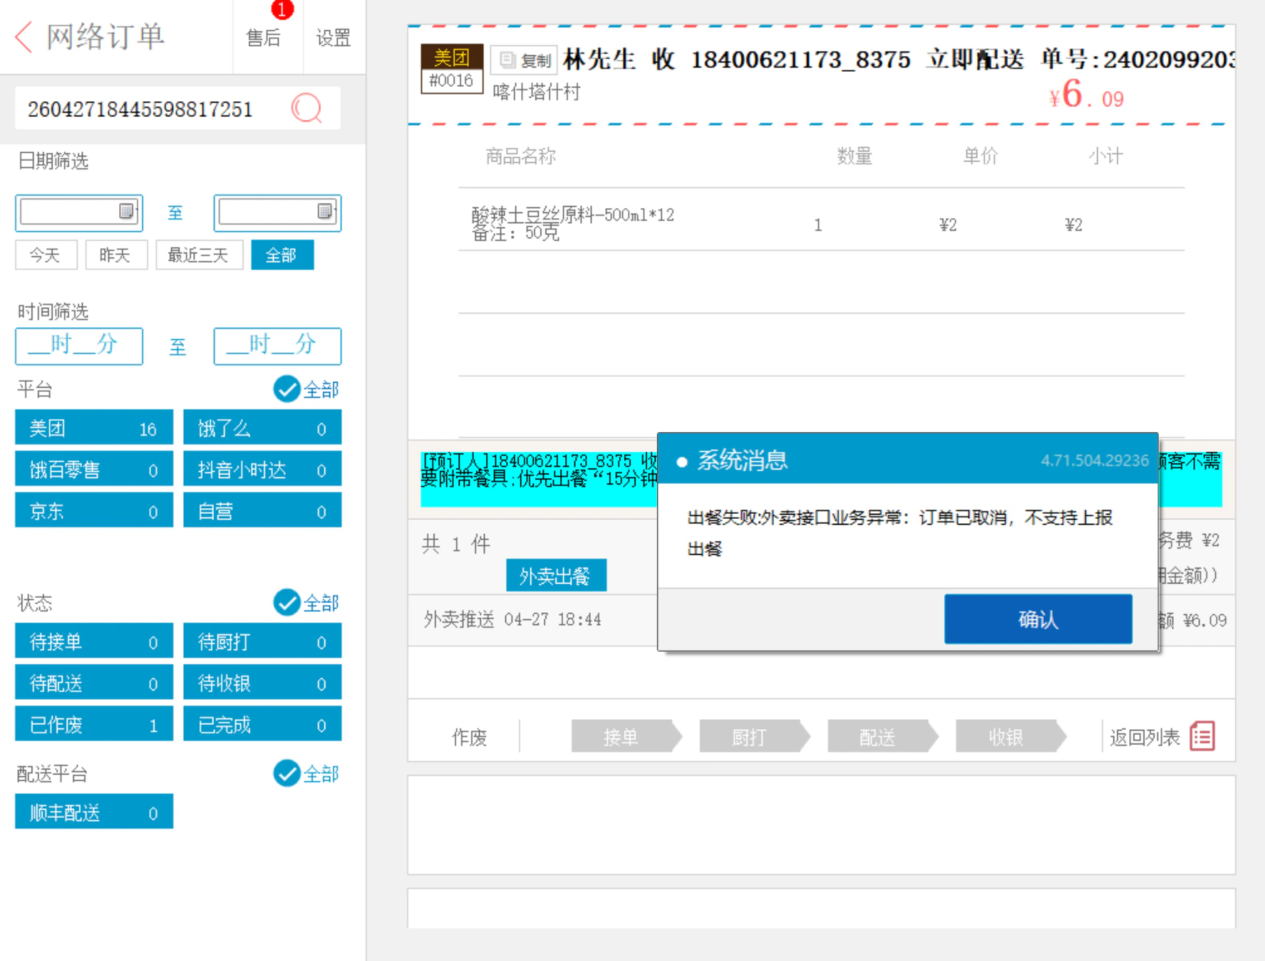Click the 复制 copy icon button
This screenshot has height=961, width=1265.
525,60
